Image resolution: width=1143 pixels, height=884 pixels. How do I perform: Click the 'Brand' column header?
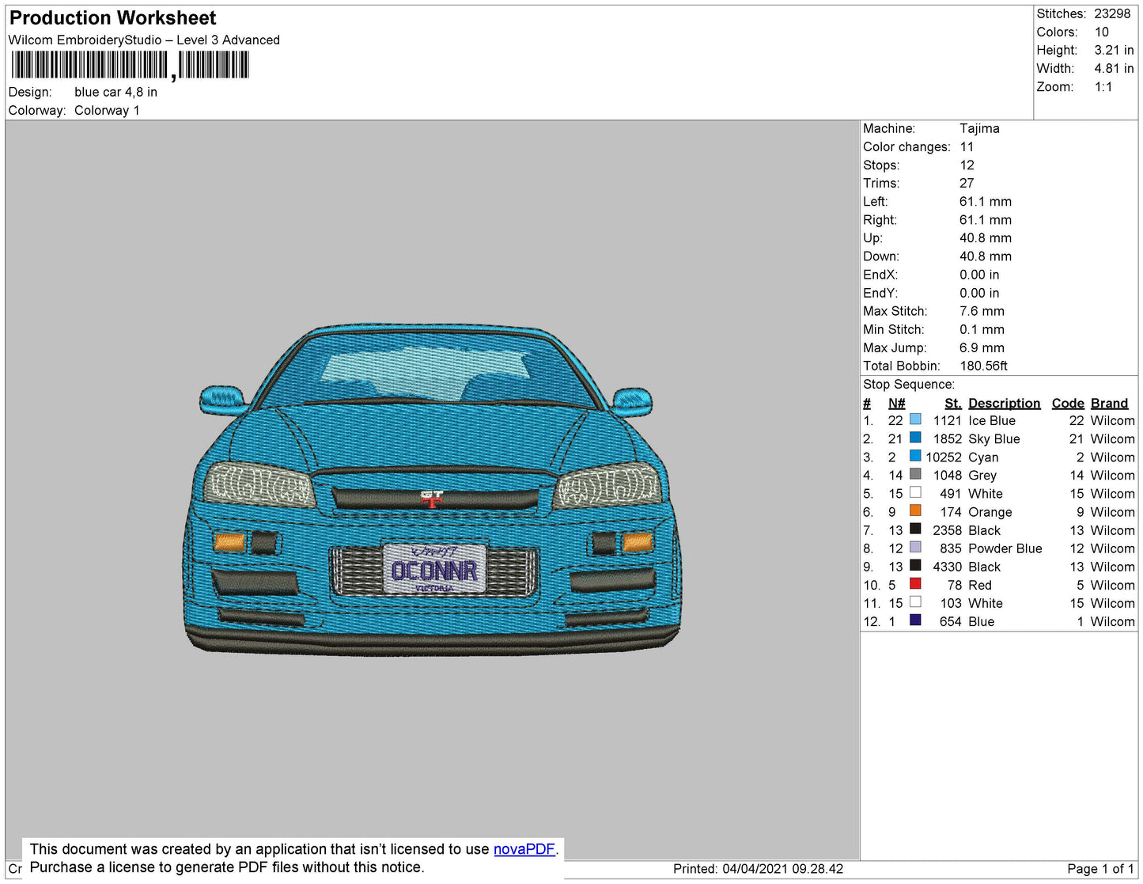tap(1109, 403)
